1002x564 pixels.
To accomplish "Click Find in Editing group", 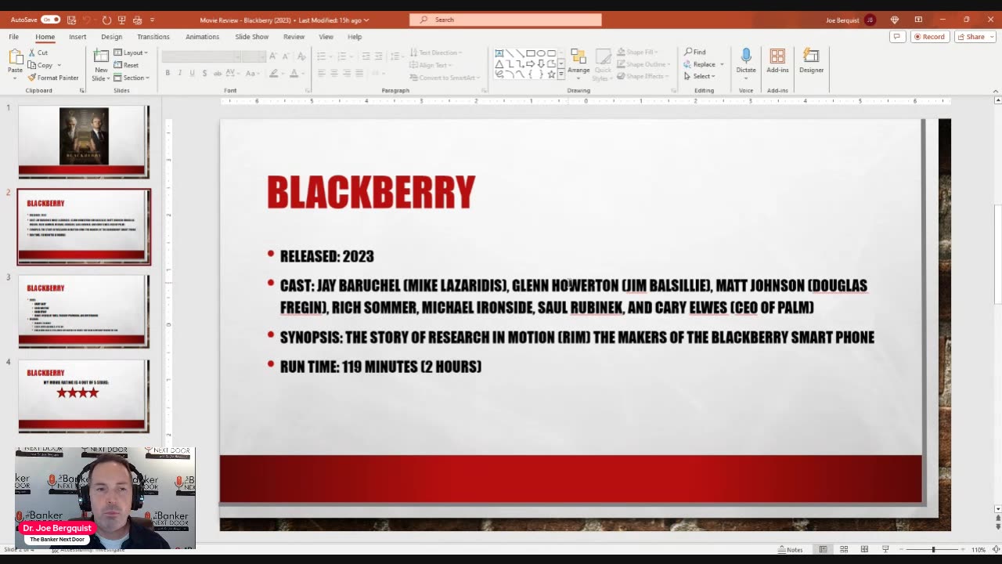I will 695,52.
